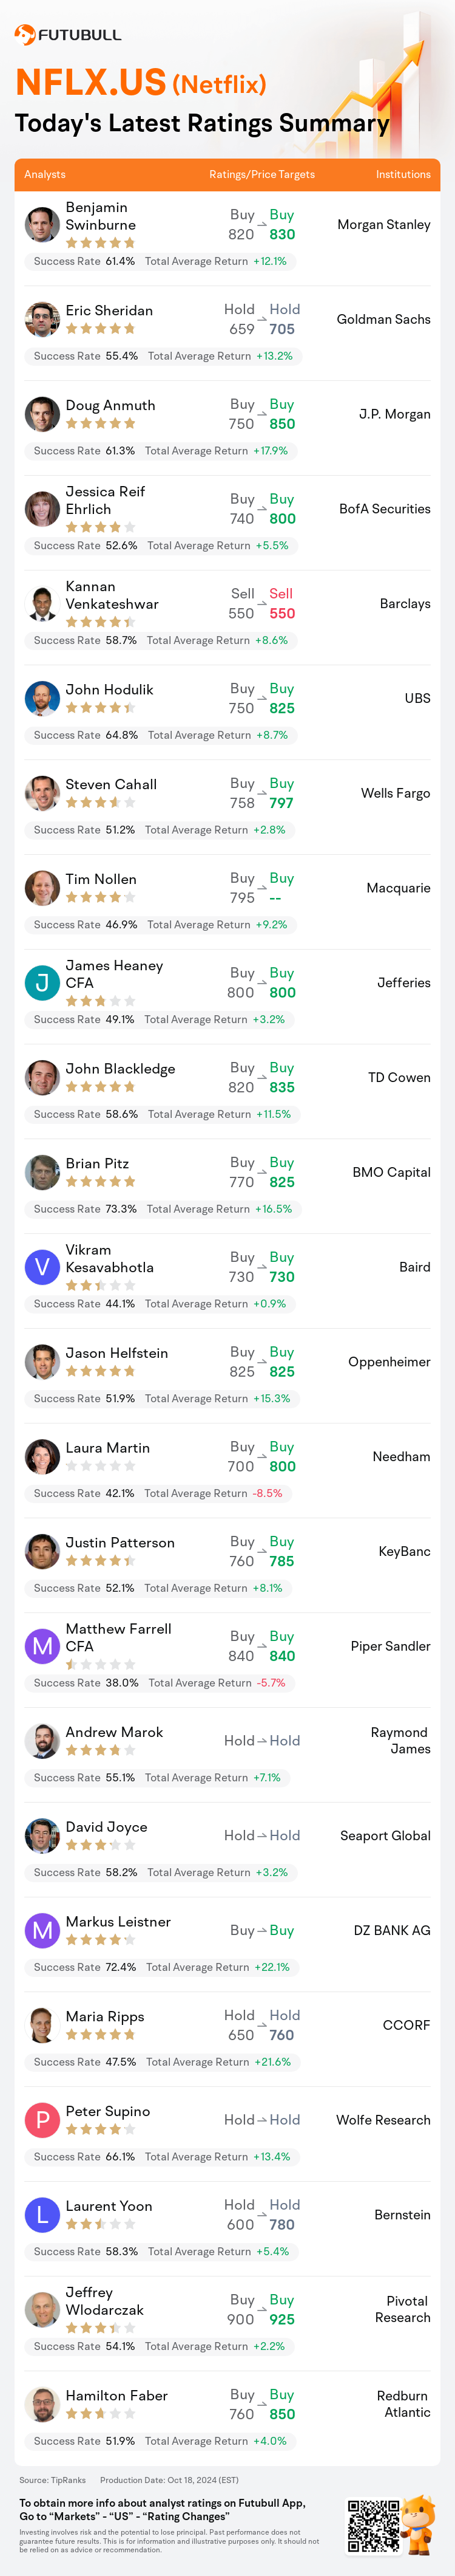Click Brian Pitz's star rating
Screen dimensions: 455x2576
[99, 1181]
